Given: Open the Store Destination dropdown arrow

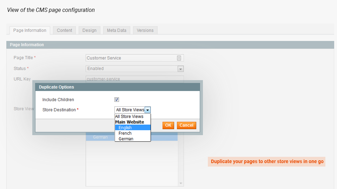Looking at the screenshot, I should pos(148,110).
